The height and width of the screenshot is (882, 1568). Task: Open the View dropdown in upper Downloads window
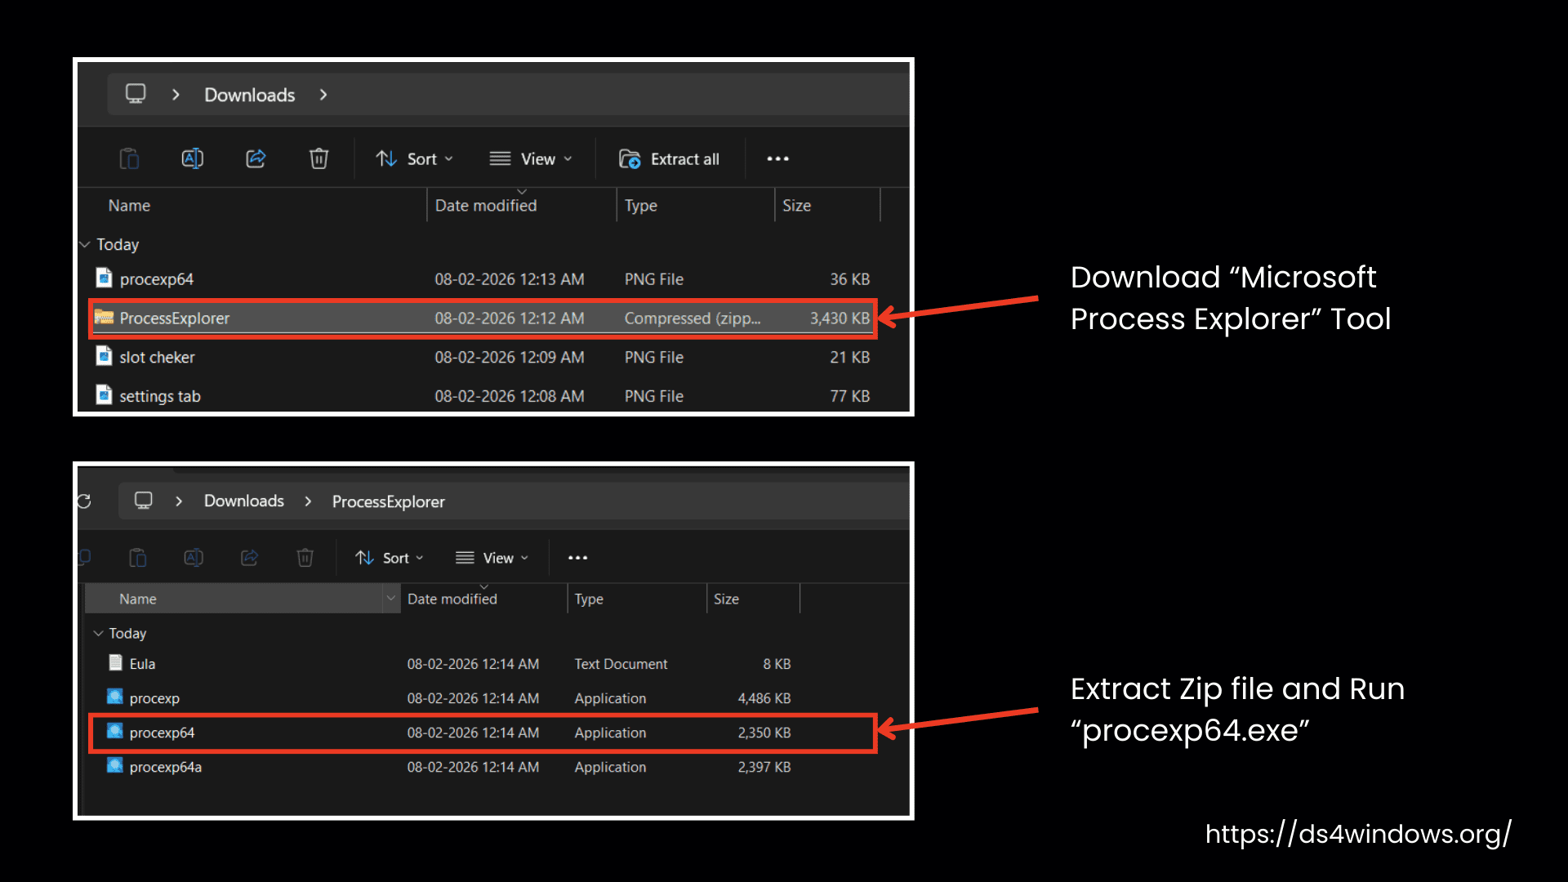coord(531,159)
